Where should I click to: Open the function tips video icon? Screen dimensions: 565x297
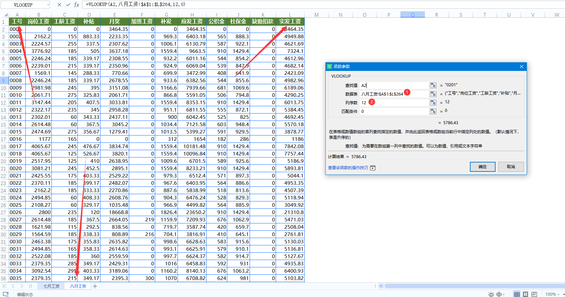(x=373, y=168)
